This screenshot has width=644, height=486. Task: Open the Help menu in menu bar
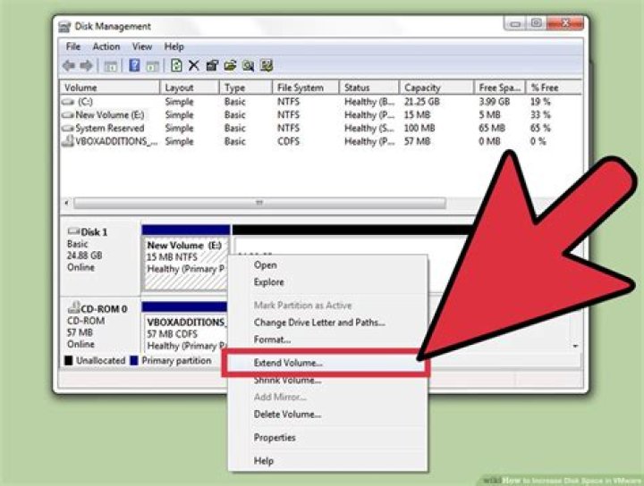pos(174,46)
